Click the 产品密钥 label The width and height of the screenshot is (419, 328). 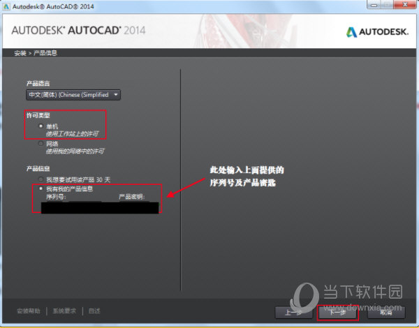click(131, 197)
